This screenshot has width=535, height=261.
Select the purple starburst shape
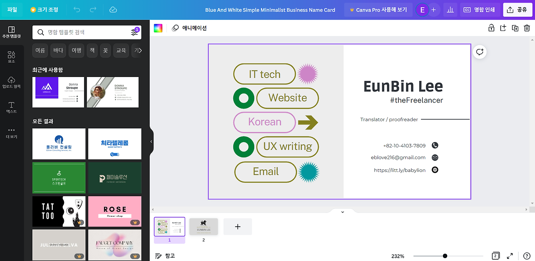(x=308, y=74)
